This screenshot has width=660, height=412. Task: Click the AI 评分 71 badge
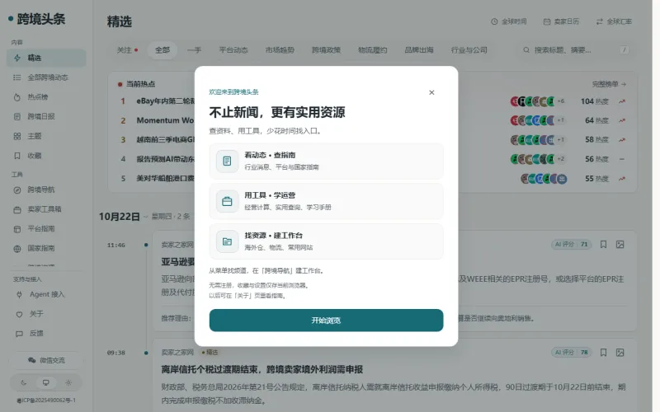[x=572, y=244]
